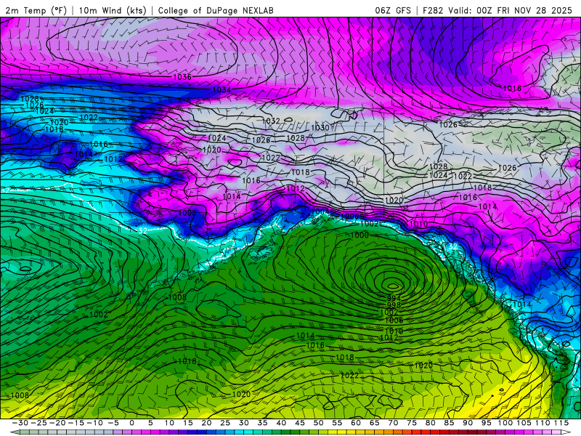Click the 5 value on the temperature scale
This screenshot has height=436, width=581.
150,423
